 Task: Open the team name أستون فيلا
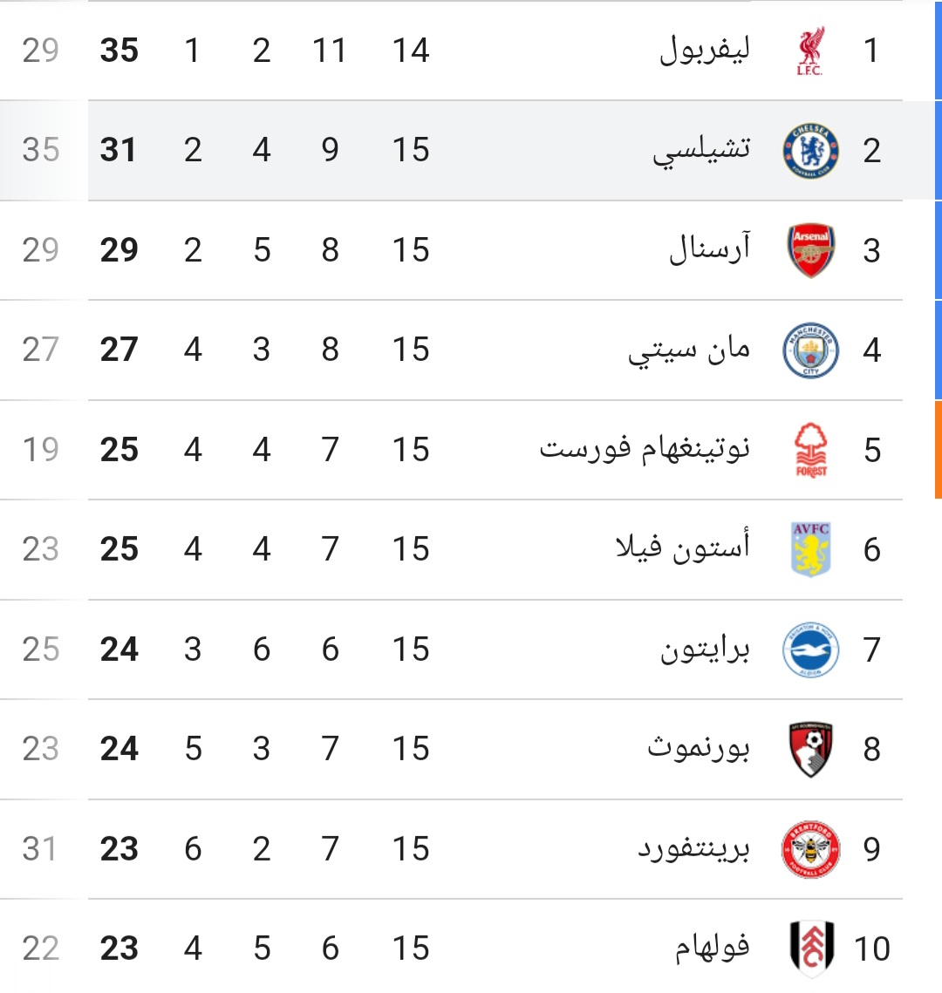(x=682, y=548)
